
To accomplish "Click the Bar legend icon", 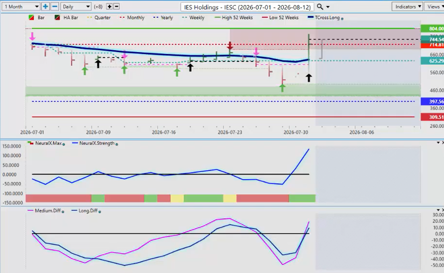I will click(31, 17).
